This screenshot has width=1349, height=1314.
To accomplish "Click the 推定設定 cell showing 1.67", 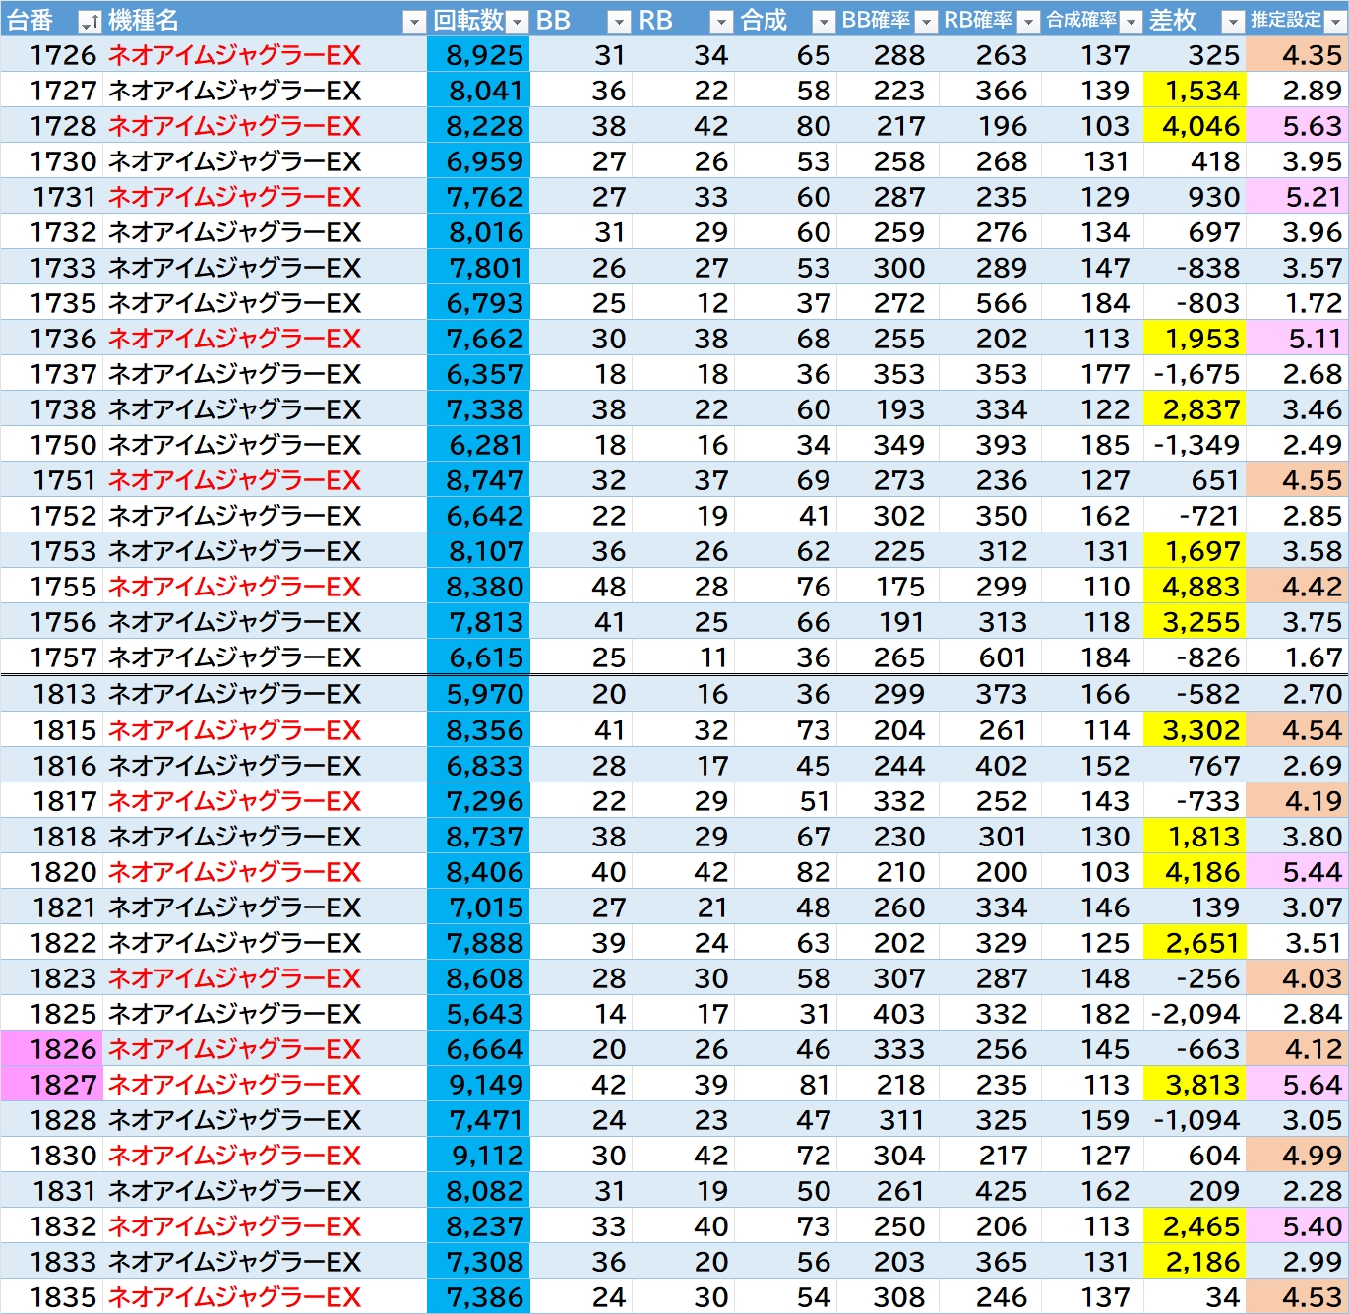I will (1297, 657).
